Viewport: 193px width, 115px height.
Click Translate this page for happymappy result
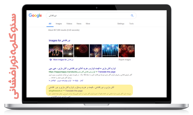107,72
